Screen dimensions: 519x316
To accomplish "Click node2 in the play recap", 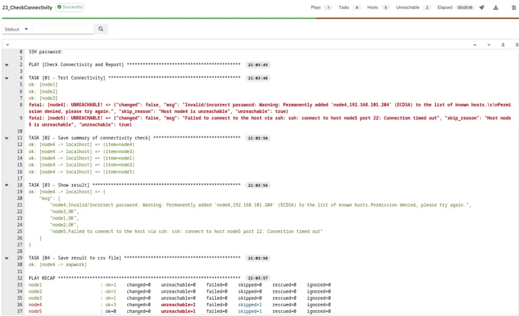I will (x=35, y=291).
